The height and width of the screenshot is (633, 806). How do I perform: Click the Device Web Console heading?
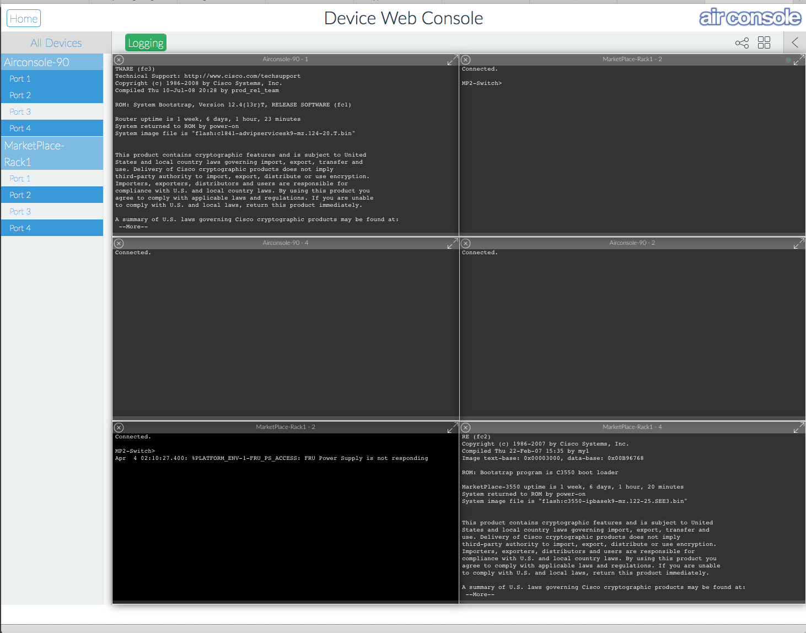tap(404, 18)
